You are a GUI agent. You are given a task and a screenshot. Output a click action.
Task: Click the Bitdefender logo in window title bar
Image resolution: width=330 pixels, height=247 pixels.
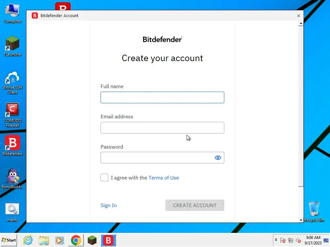pyautogui.click(x=35, y=15)
